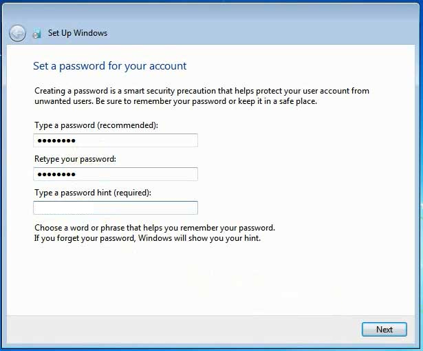Image resolution: width=423 pixels, height=351 pixels.
Task: Click the "Set a password for your account" heading
Action: [110, 66]
